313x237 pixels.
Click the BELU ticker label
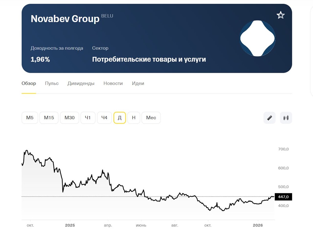[x=107, y=16]
